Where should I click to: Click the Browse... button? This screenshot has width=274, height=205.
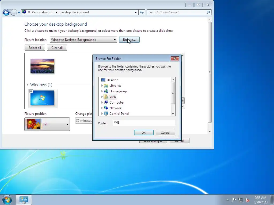click(x=129, y=40)
